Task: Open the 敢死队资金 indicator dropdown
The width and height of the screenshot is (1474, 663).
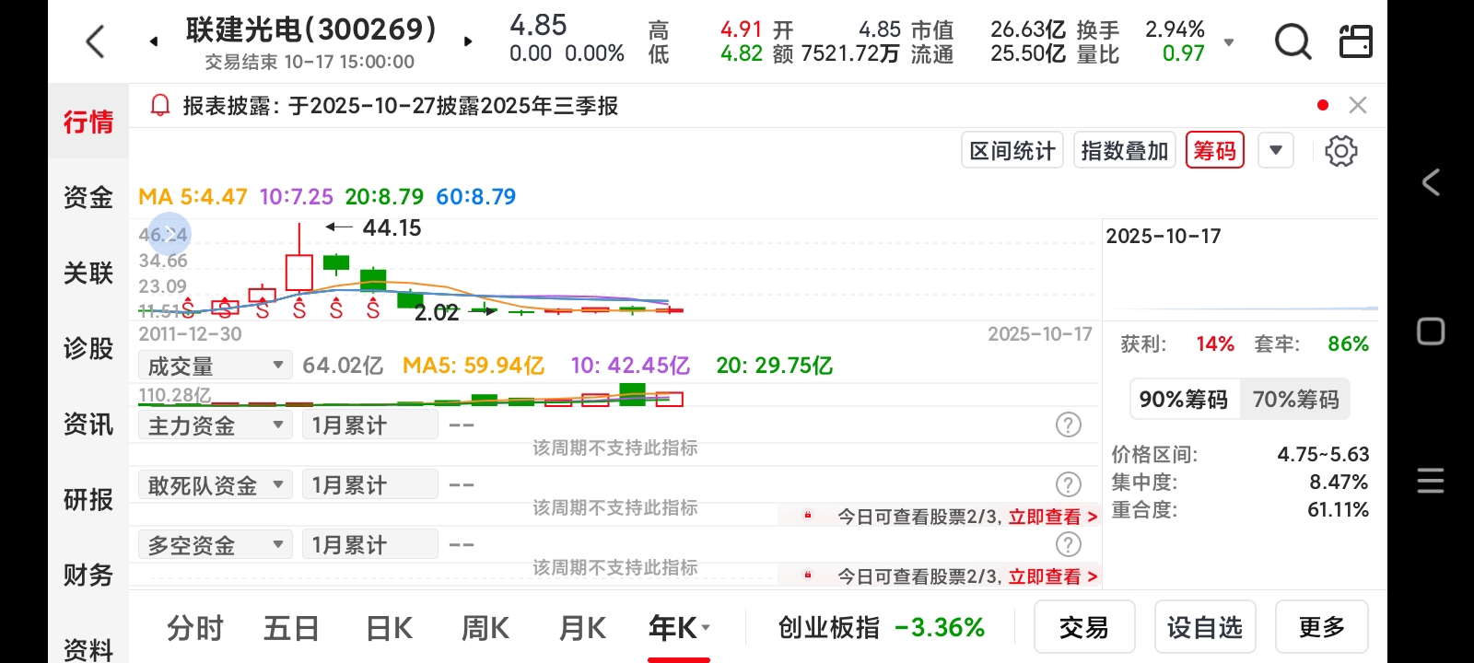Action: (x=215, y=485)
